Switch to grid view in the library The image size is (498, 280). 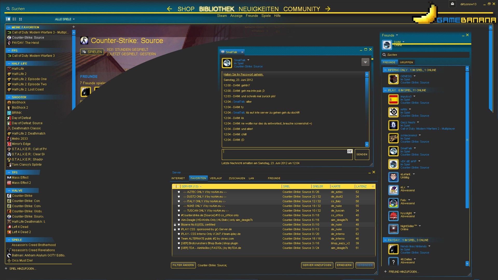click(20, 19)
